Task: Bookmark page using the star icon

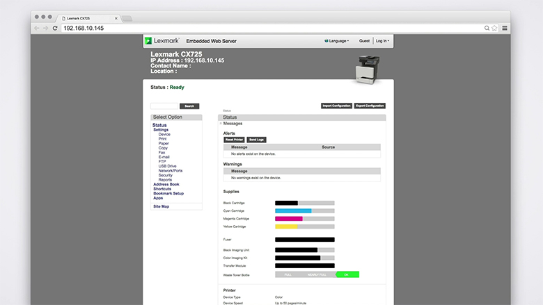Action: tap(494, 28)
